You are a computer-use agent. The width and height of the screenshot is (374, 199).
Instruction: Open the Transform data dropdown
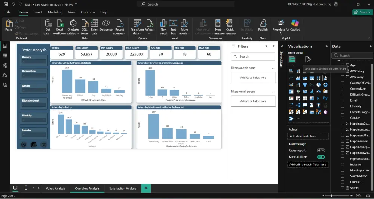click(137, 27)
